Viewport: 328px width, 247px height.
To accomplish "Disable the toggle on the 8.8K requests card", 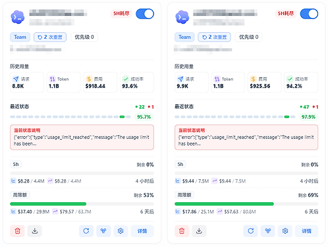I will click(145, 14).
